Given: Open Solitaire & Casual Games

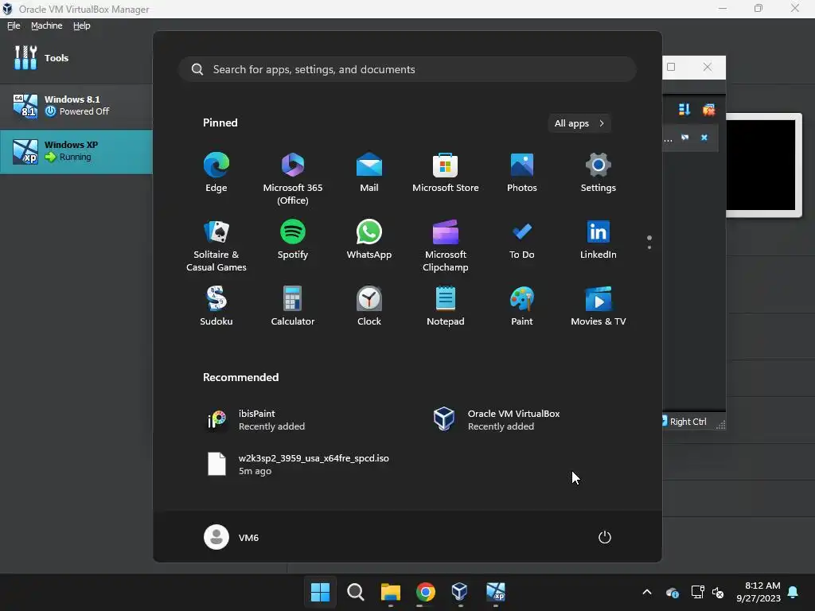Looking at the screenshot, I should (216, 246).
